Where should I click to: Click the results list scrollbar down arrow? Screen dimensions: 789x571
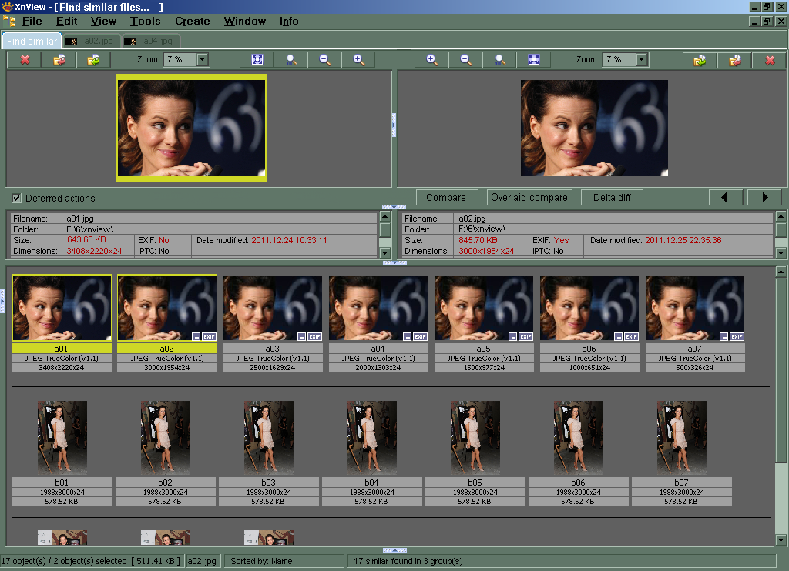781,539
